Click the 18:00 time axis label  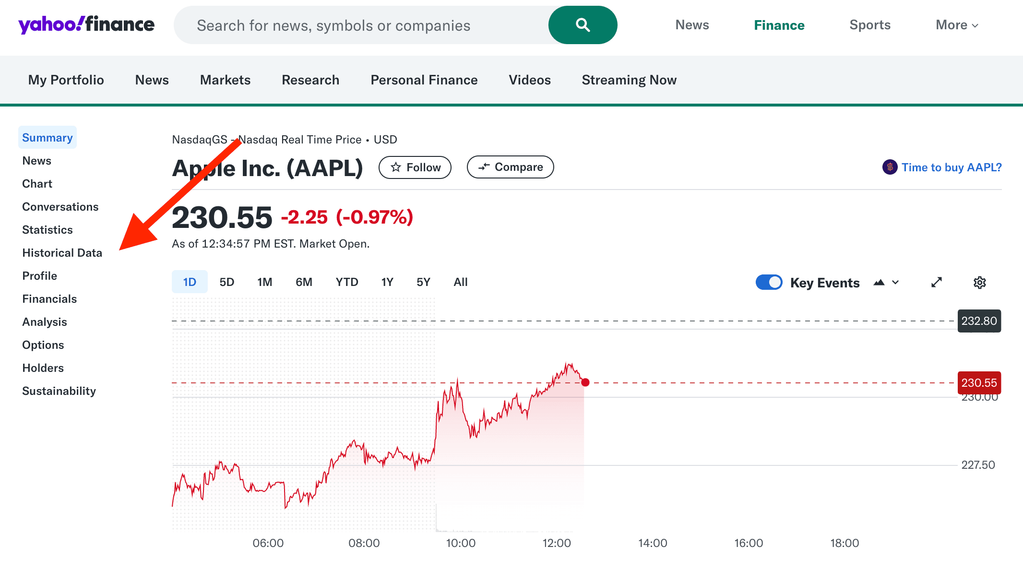click(845, 543)
